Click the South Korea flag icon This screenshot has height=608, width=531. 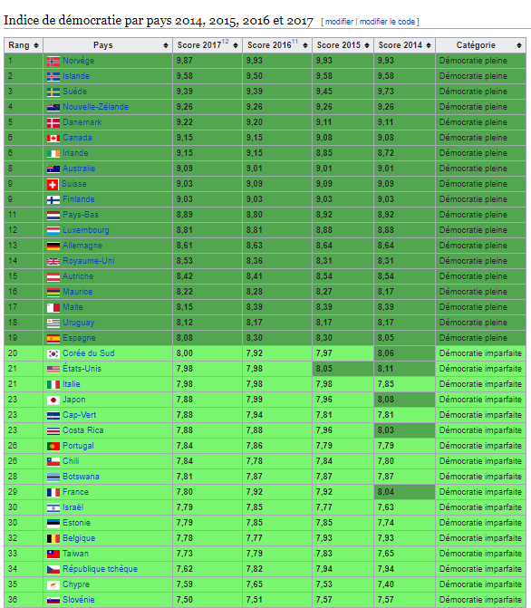coord(53,354)
